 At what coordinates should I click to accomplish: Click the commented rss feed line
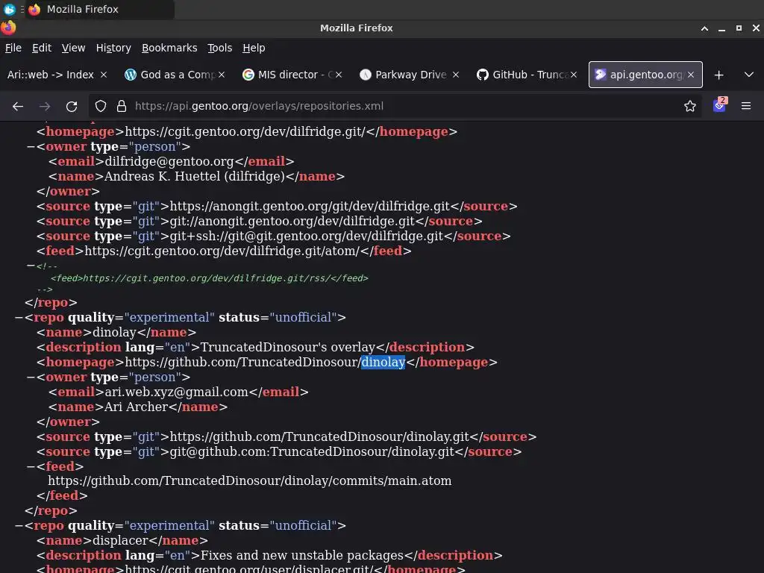[x=210, y=278]
